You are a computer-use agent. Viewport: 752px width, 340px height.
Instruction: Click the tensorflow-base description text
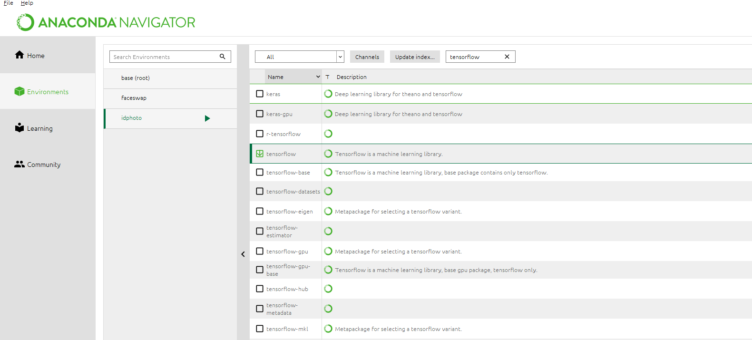441,173
